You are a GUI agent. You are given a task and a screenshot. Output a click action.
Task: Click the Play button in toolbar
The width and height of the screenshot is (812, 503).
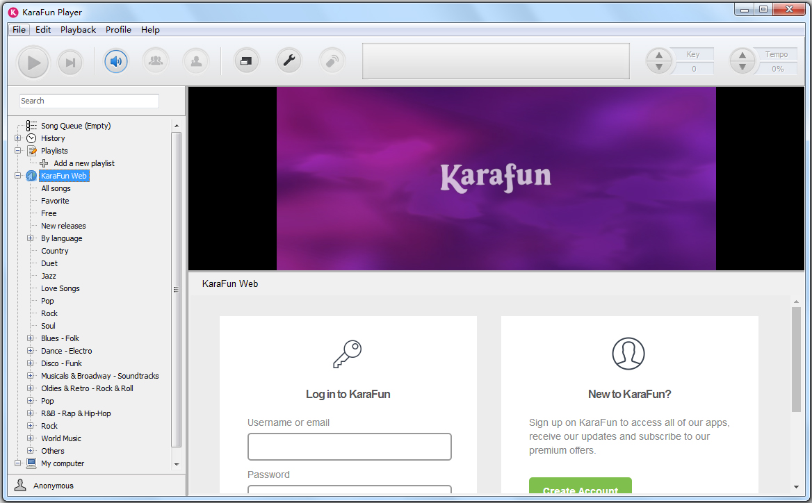[x=33, y=63]
